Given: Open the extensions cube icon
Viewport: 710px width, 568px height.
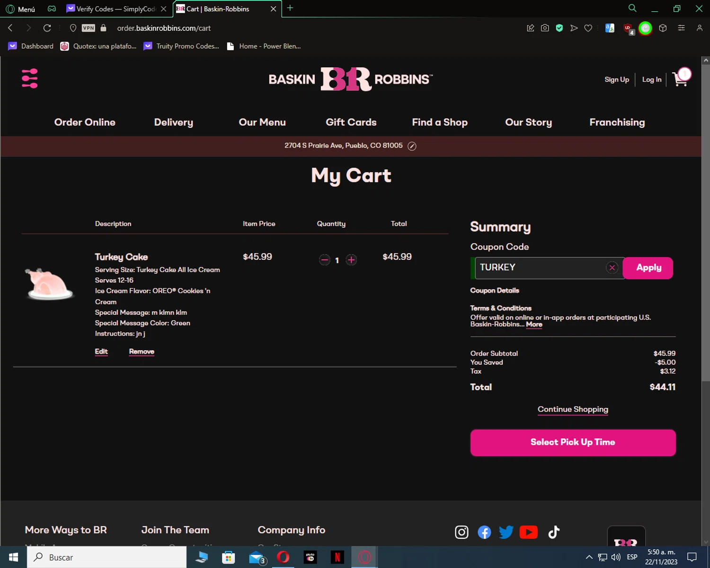Looking at the screenshot, I should (x=663, y=28).
